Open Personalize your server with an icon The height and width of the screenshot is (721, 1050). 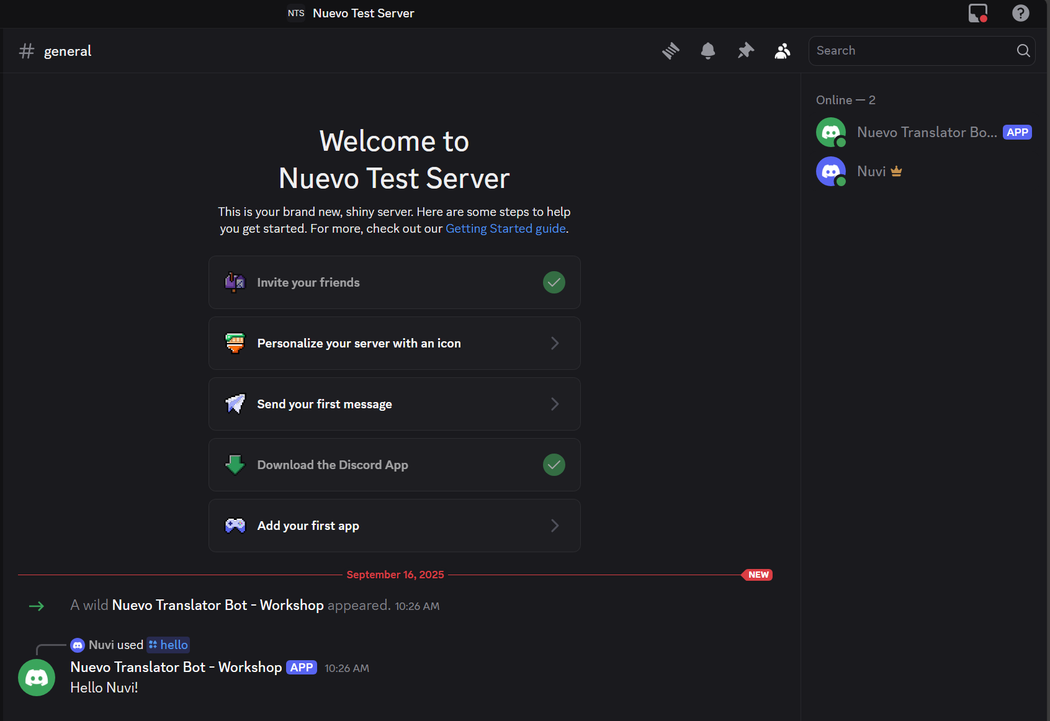[395, 343]
